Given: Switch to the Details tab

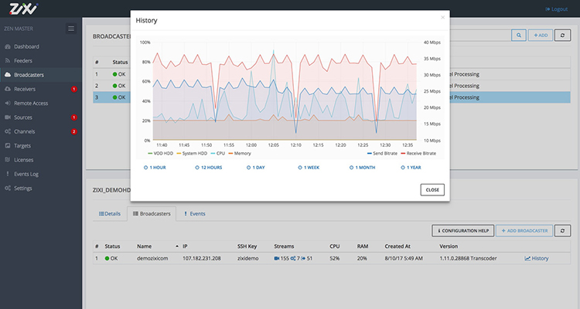Looking at the screenshot, I should click(x=110, y=214).
